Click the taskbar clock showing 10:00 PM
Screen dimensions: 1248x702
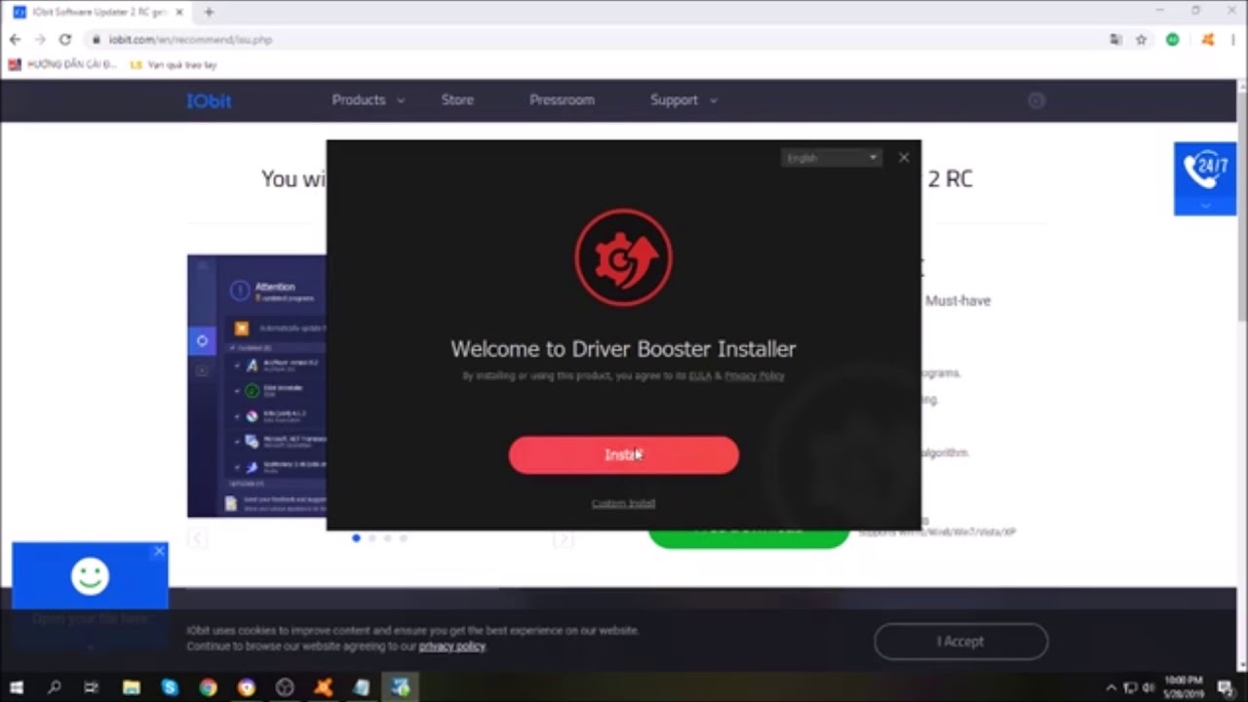1183,687
